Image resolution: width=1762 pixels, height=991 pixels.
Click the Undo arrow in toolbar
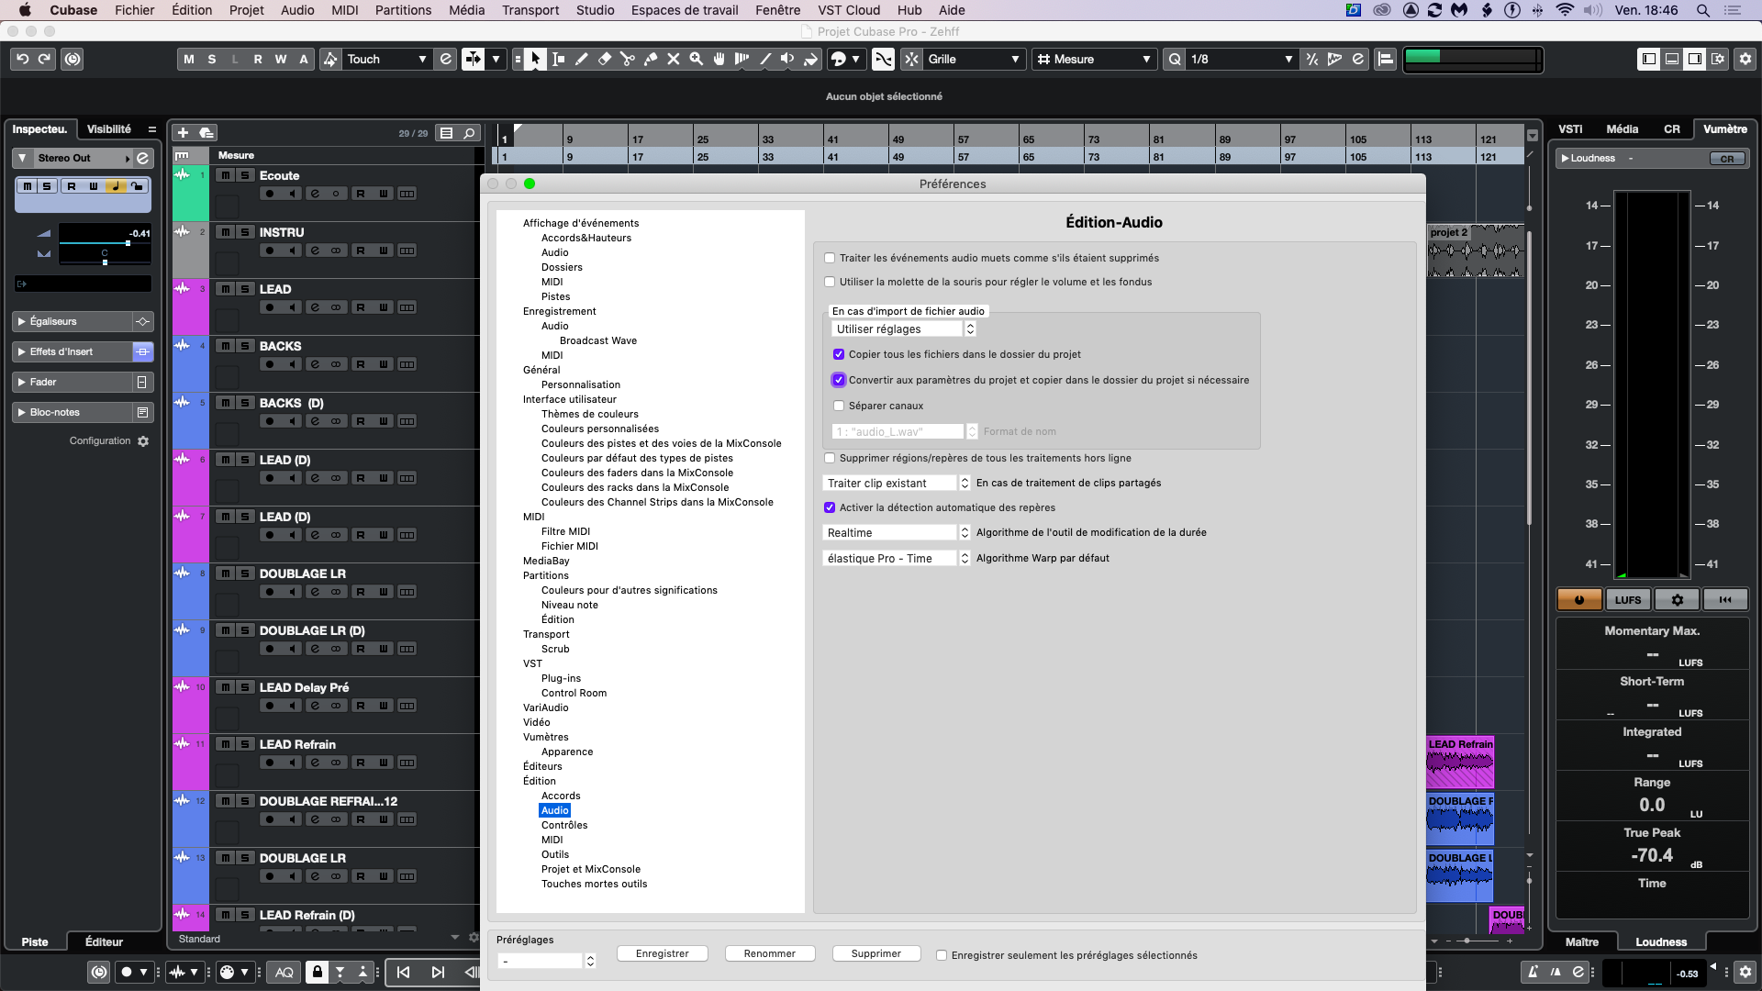(22, 59)
